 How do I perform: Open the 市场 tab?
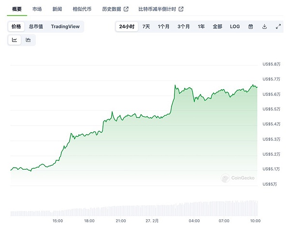click(x=37, y=9)
